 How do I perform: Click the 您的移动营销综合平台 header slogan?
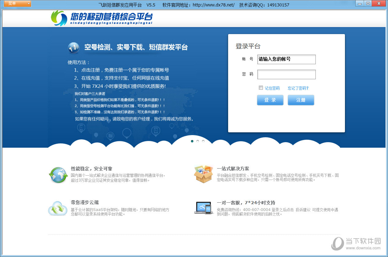click(111, 17)
